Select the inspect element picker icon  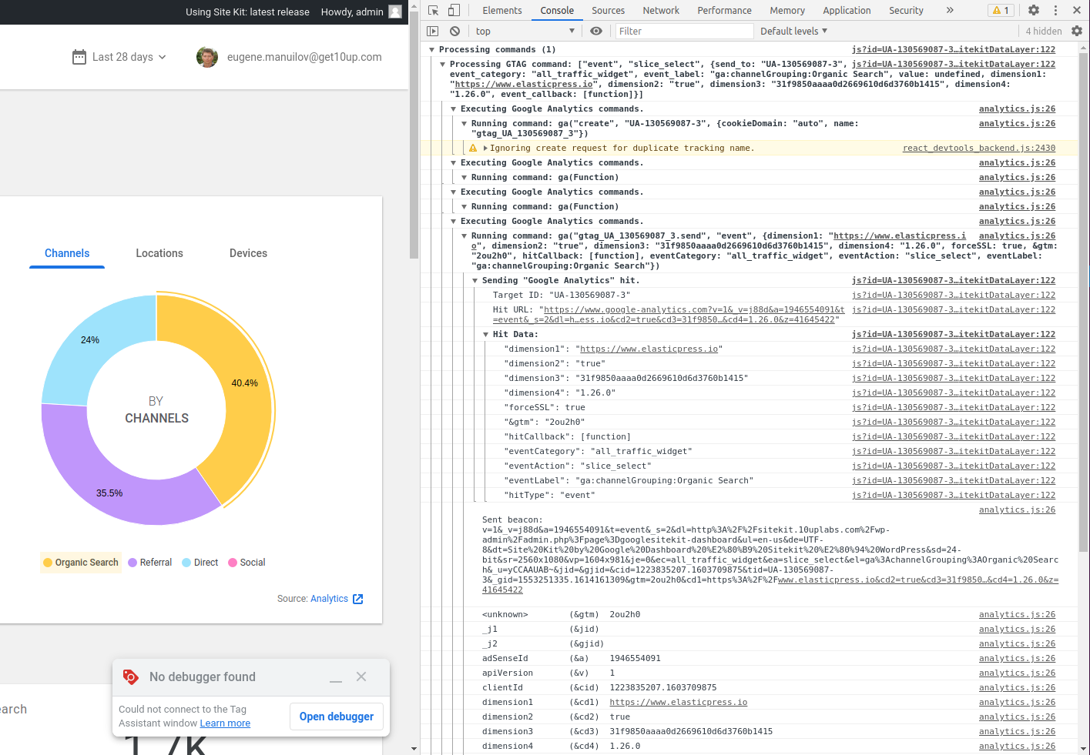(x=434, y=10)
